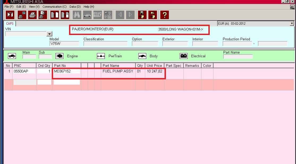Click the printer icon in toolbar
The height and width of the screenshot is (164, 296).
(32, 15)
